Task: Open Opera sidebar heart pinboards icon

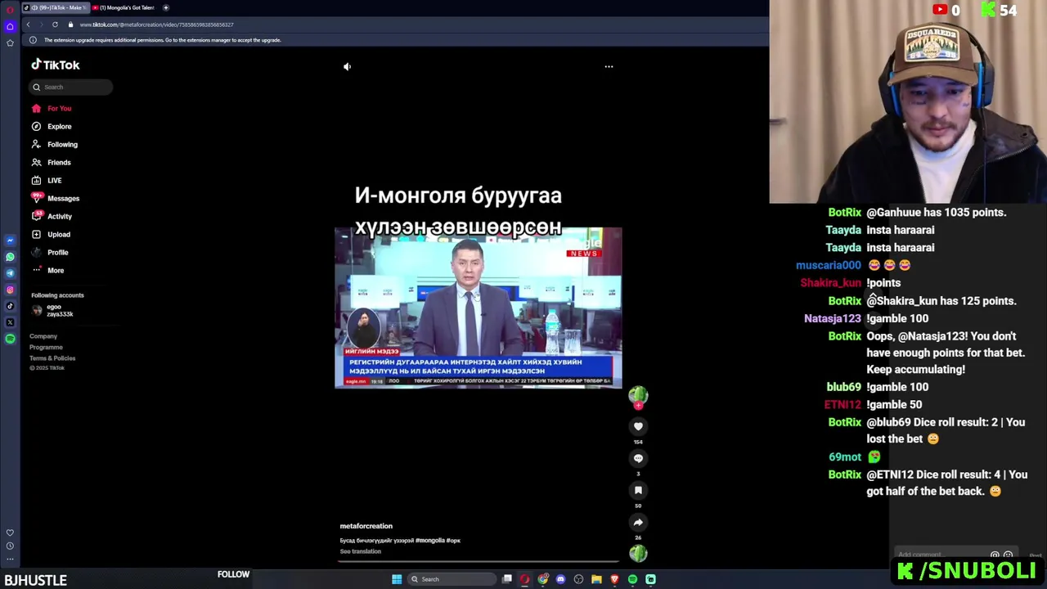Action: pos(10,533)
